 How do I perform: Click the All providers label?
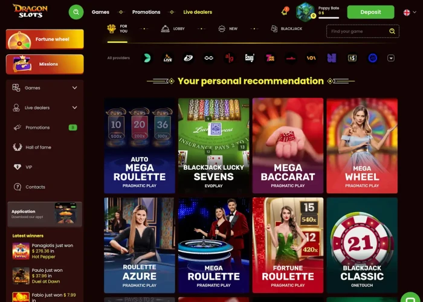click(x=118, y=58)
